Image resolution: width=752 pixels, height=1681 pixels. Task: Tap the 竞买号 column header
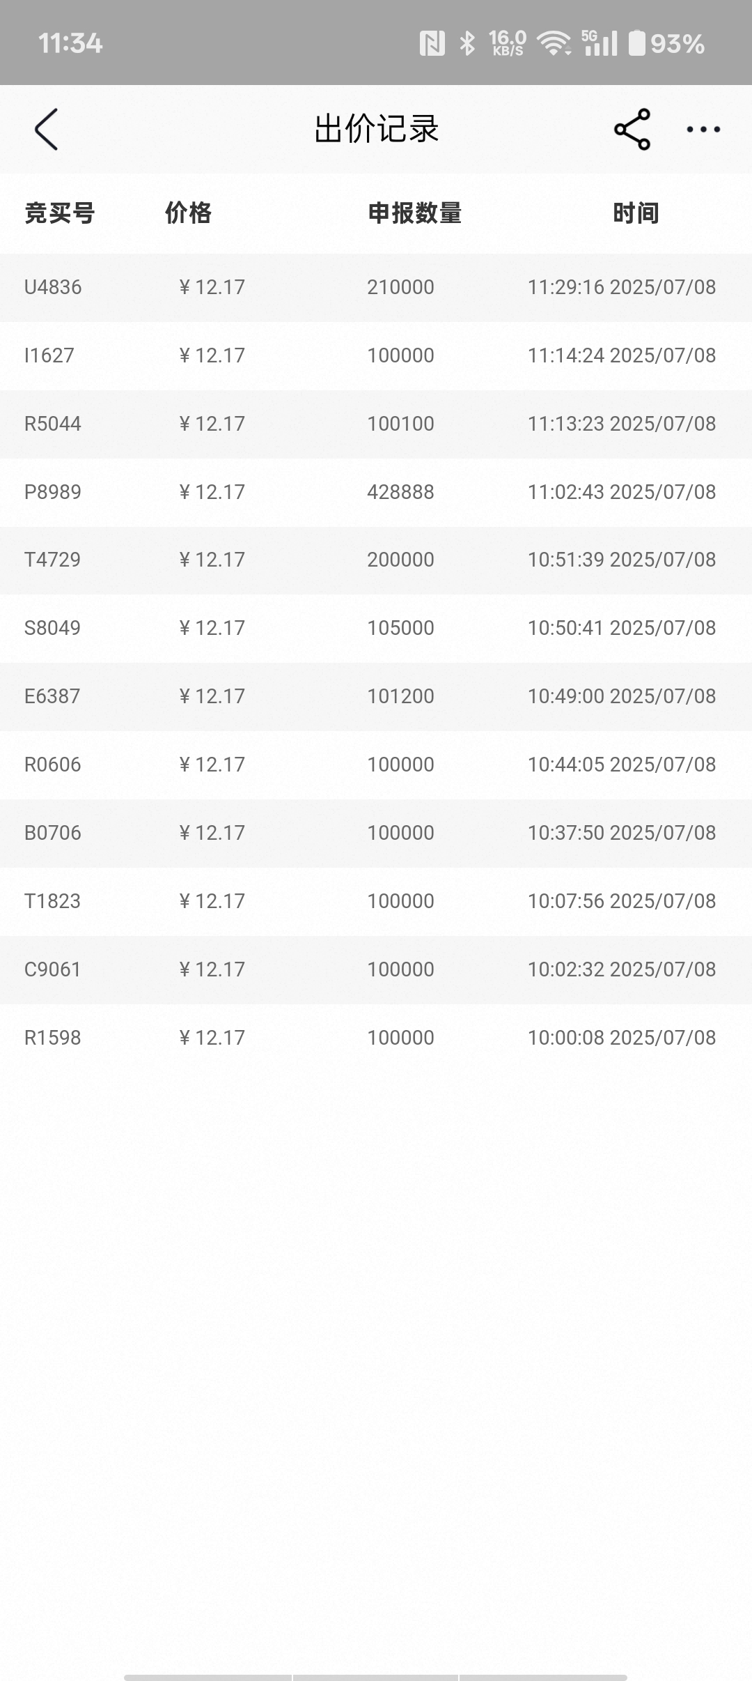pyautogui.click(x=60, y=213)
